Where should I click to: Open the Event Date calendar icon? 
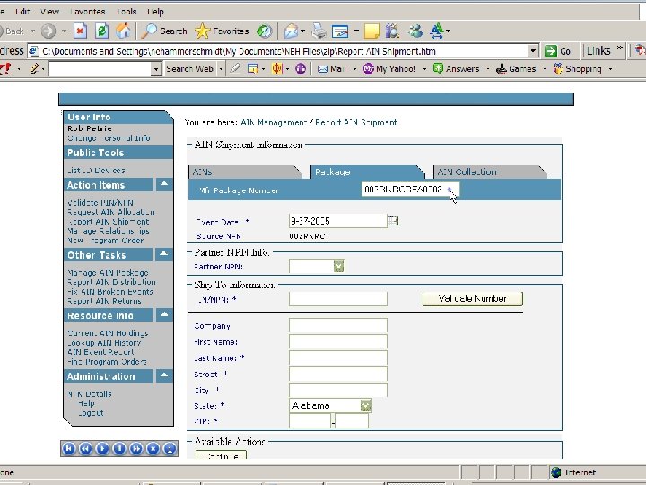(393, 220)
